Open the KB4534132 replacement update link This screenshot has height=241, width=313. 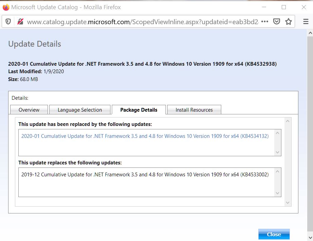pyautogui.click(x=145, y=136)
